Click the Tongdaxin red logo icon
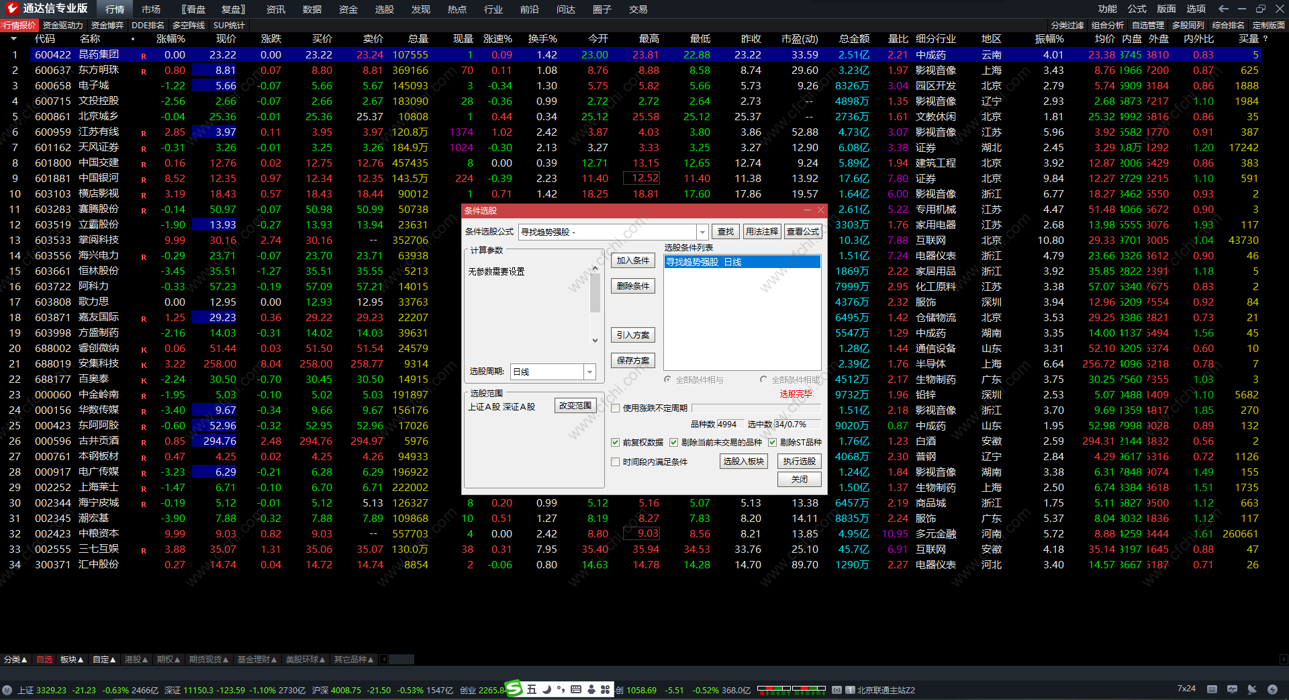Image resolution: width=1289 pixels, height=700 pixels. pyautogui.click(x=11, y=9)
